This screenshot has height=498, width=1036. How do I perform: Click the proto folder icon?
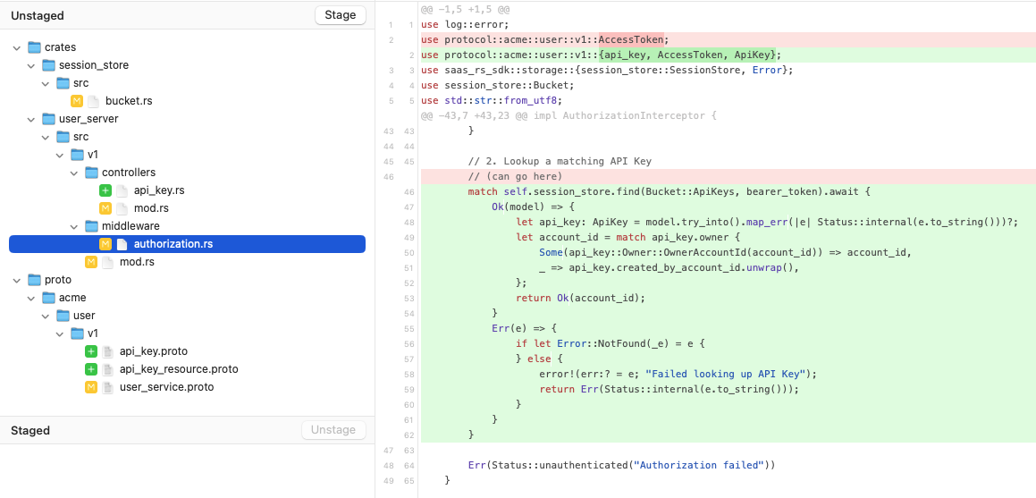[34, 279]
